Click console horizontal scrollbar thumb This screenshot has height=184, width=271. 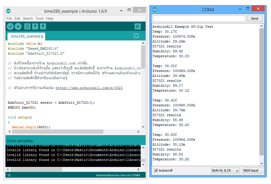pos(36,169)
